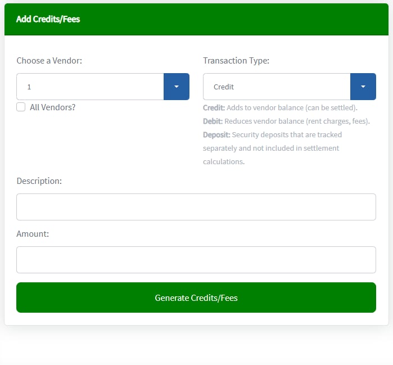Click the 'Description:' field label
Image resolution: width=393 pixels, height=365 pixels.
39,181
